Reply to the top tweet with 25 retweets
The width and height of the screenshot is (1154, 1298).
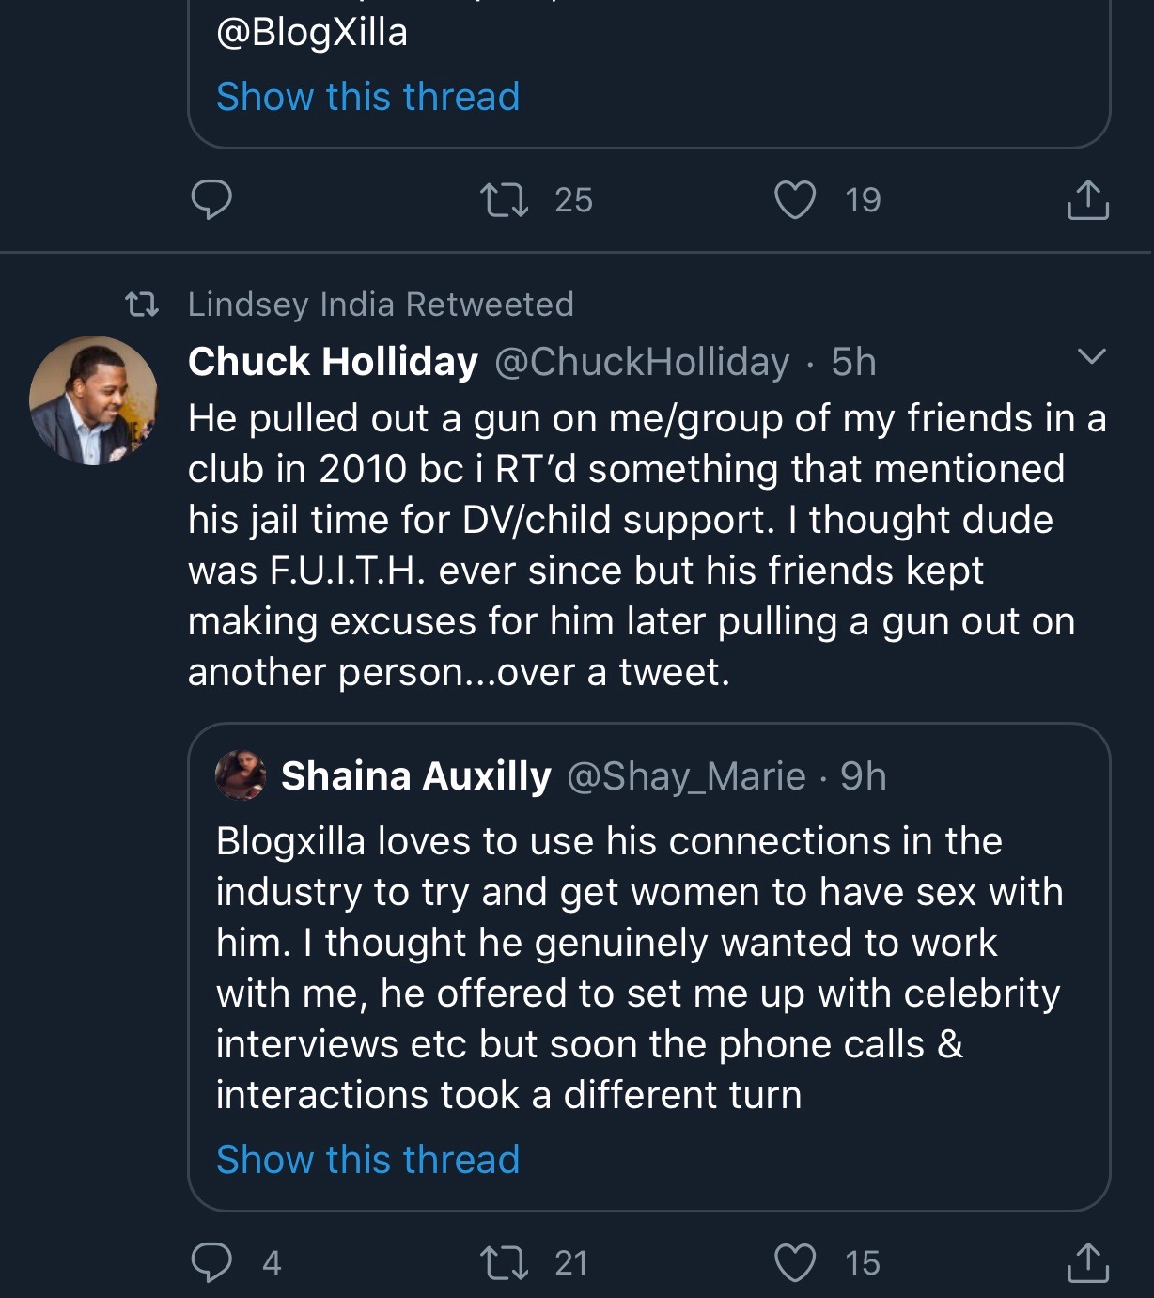click(211, 199)
